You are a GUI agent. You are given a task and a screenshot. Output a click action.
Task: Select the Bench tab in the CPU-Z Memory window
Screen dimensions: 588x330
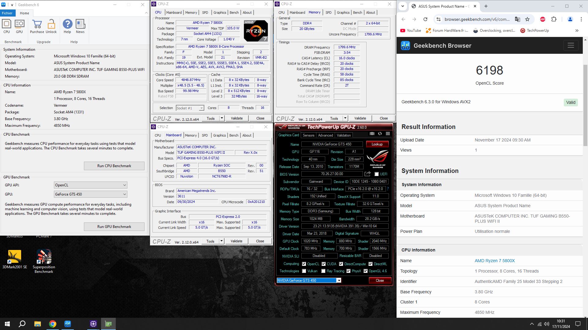357,13
